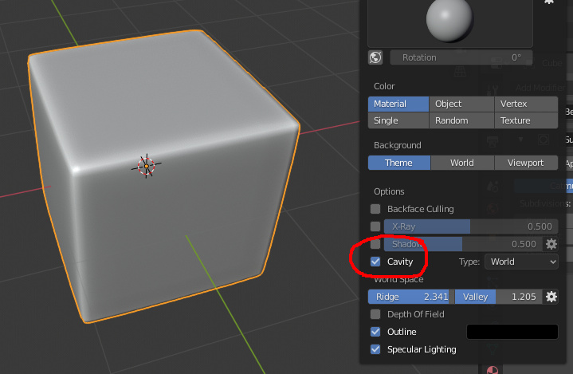Screen dimensions: 573x374
Task: Enable Depth Of Field checkbox
Action: pyautogui.click(x=375, y=314)
